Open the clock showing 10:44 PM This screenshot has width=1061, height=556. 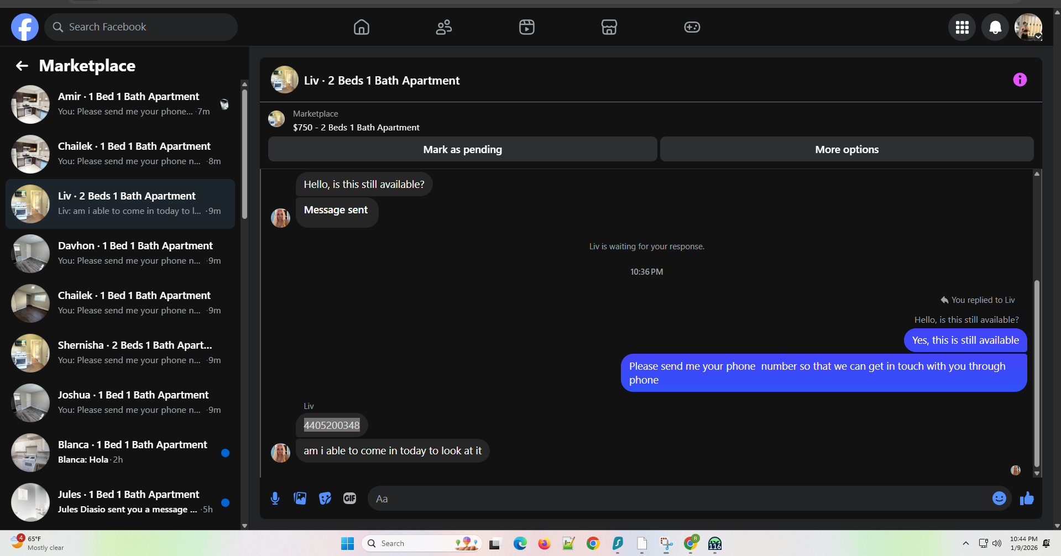pos(1023,543)
